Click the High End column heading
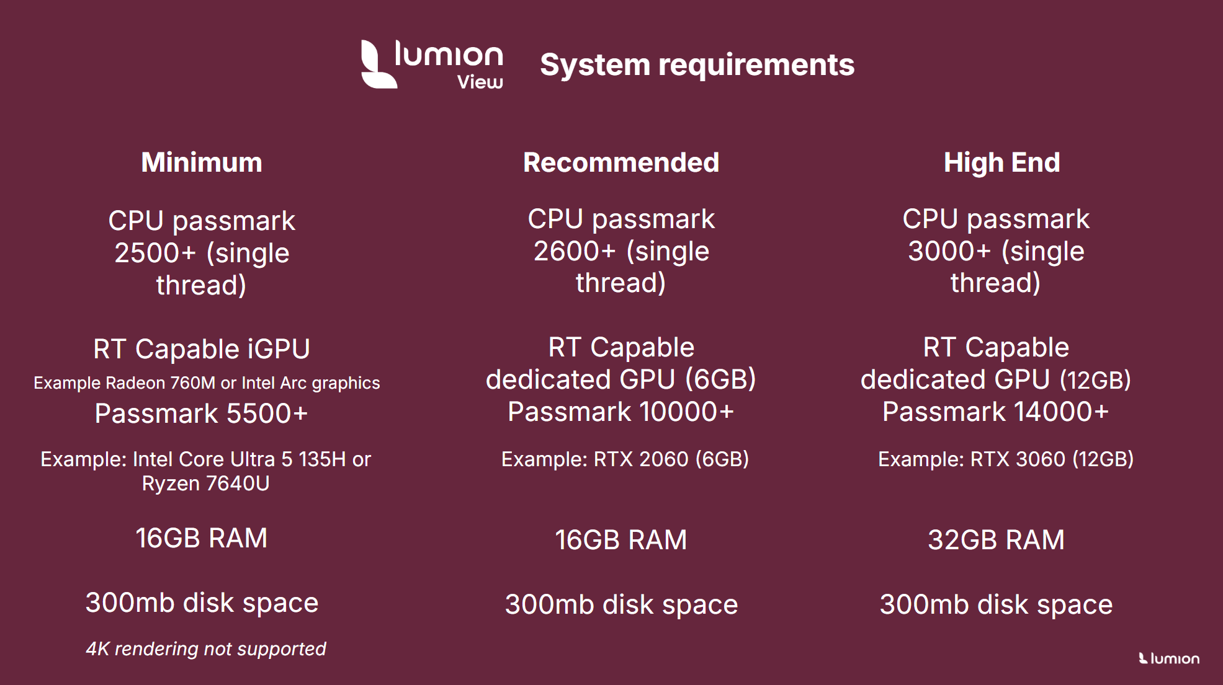This screenshot has width=1223, height=685. (x=1001, y=162)
